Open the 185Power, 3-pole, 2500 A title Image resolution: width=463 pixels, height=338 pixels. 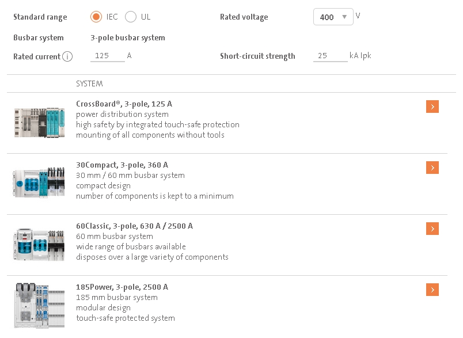click(x=122, y=287)
